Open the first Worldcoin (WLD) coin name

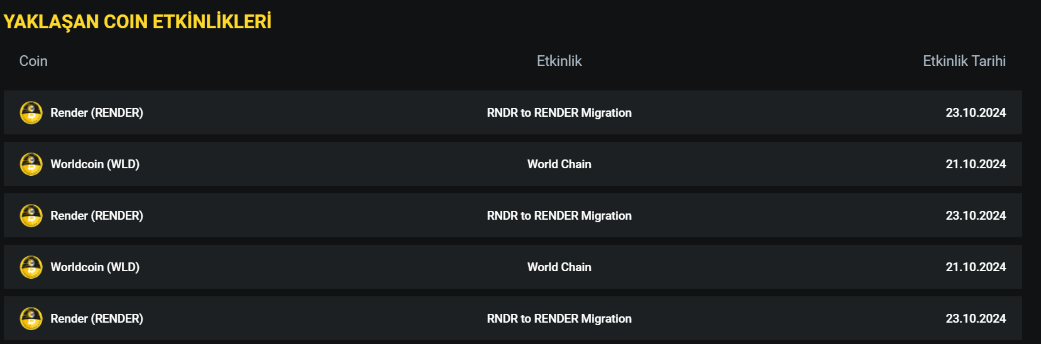click(95, 164)
